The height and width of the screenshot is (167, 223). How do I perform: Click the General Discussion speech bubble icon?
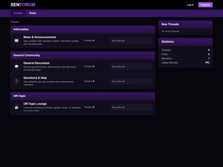pos(17,66)
